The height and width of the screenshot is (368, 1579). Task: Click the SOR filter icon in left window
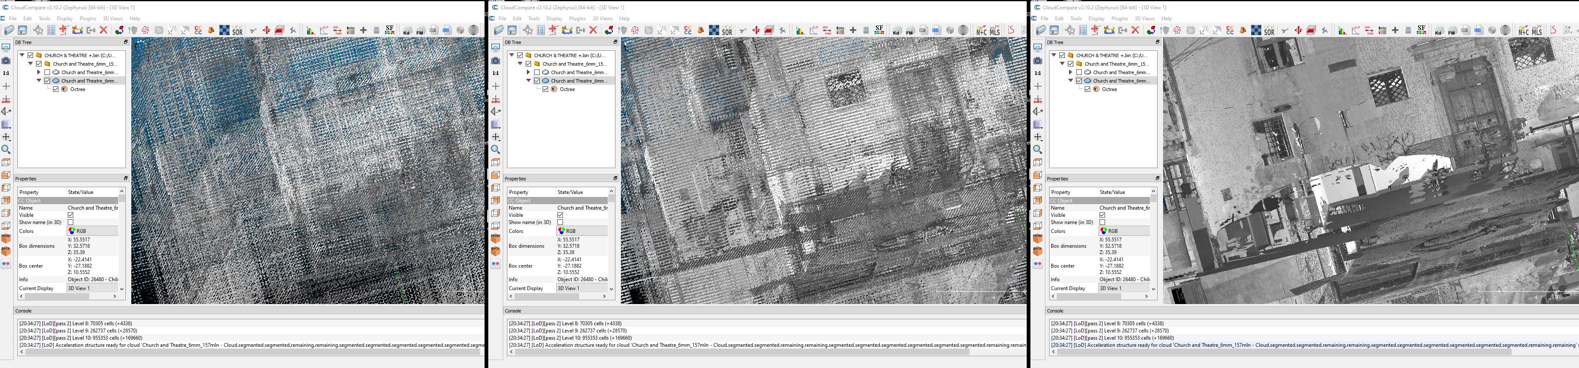(237, 30)
